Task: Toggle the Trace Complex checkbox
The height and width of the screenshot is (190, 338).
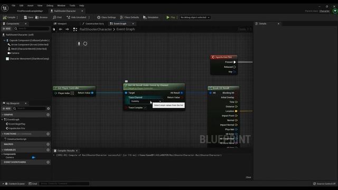Action: [x=145, y=108]
